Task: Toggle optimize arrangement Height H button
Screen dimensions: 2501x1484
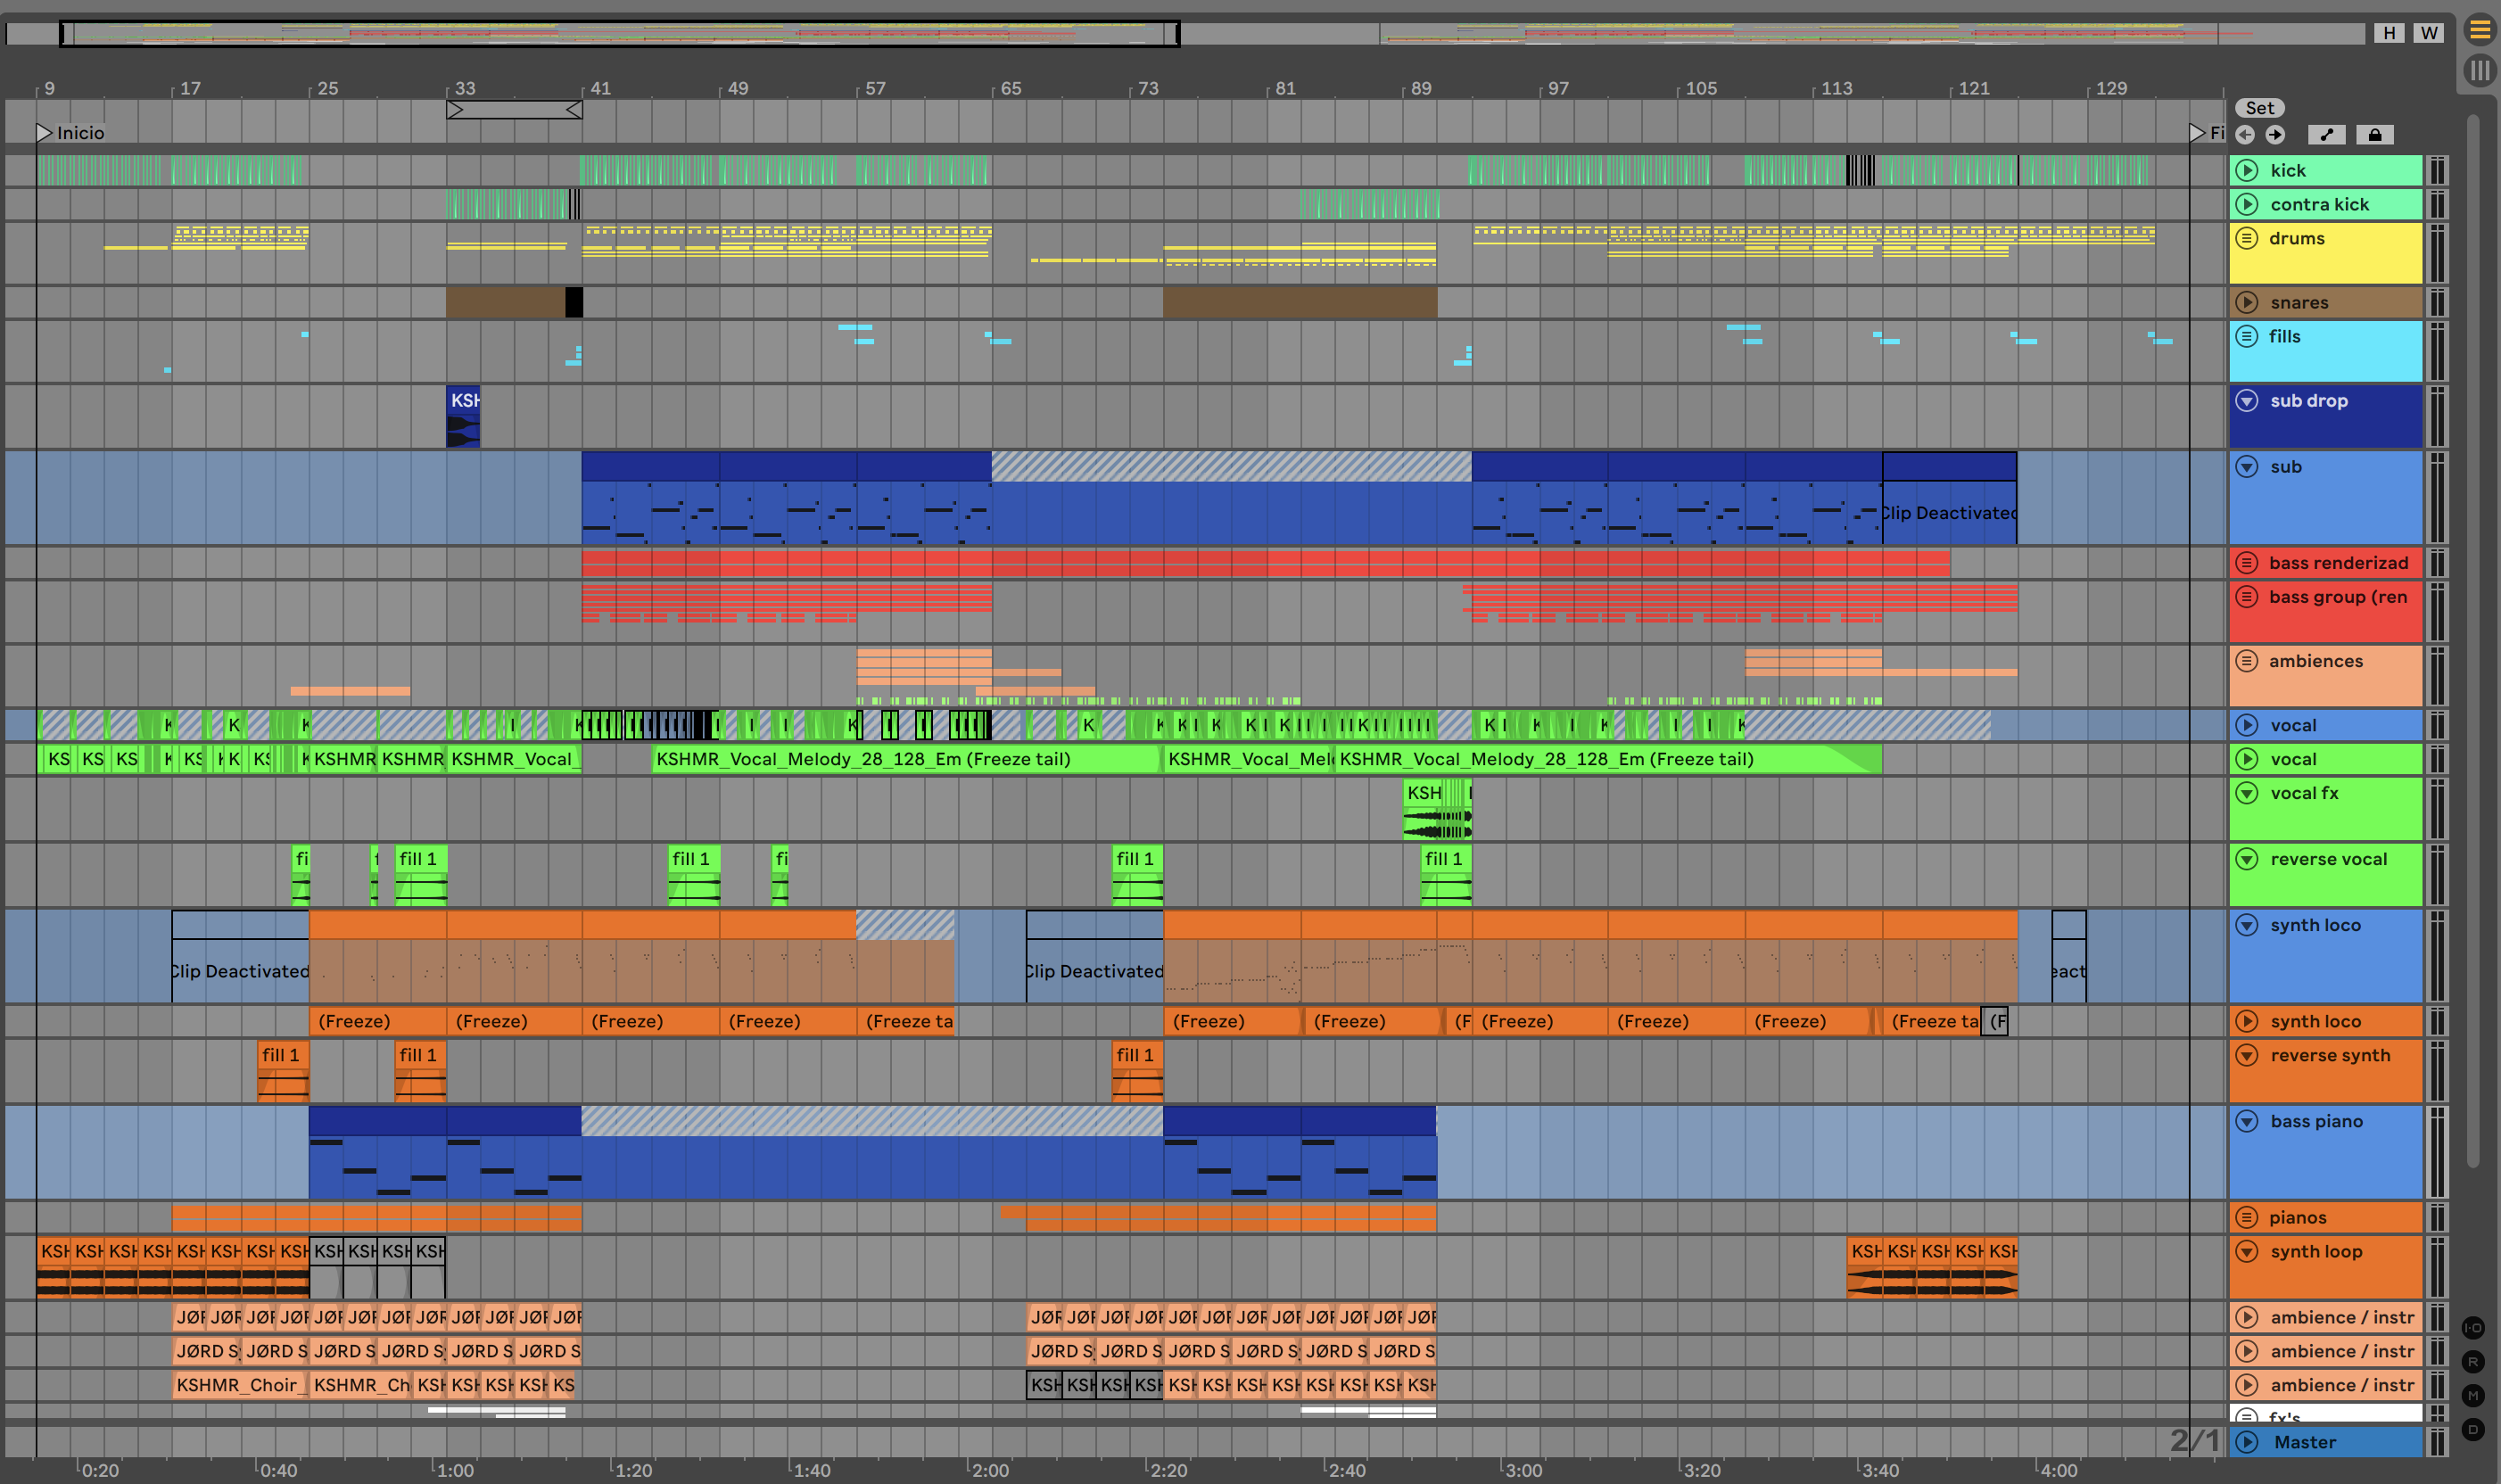Action: click(2389, 33)
